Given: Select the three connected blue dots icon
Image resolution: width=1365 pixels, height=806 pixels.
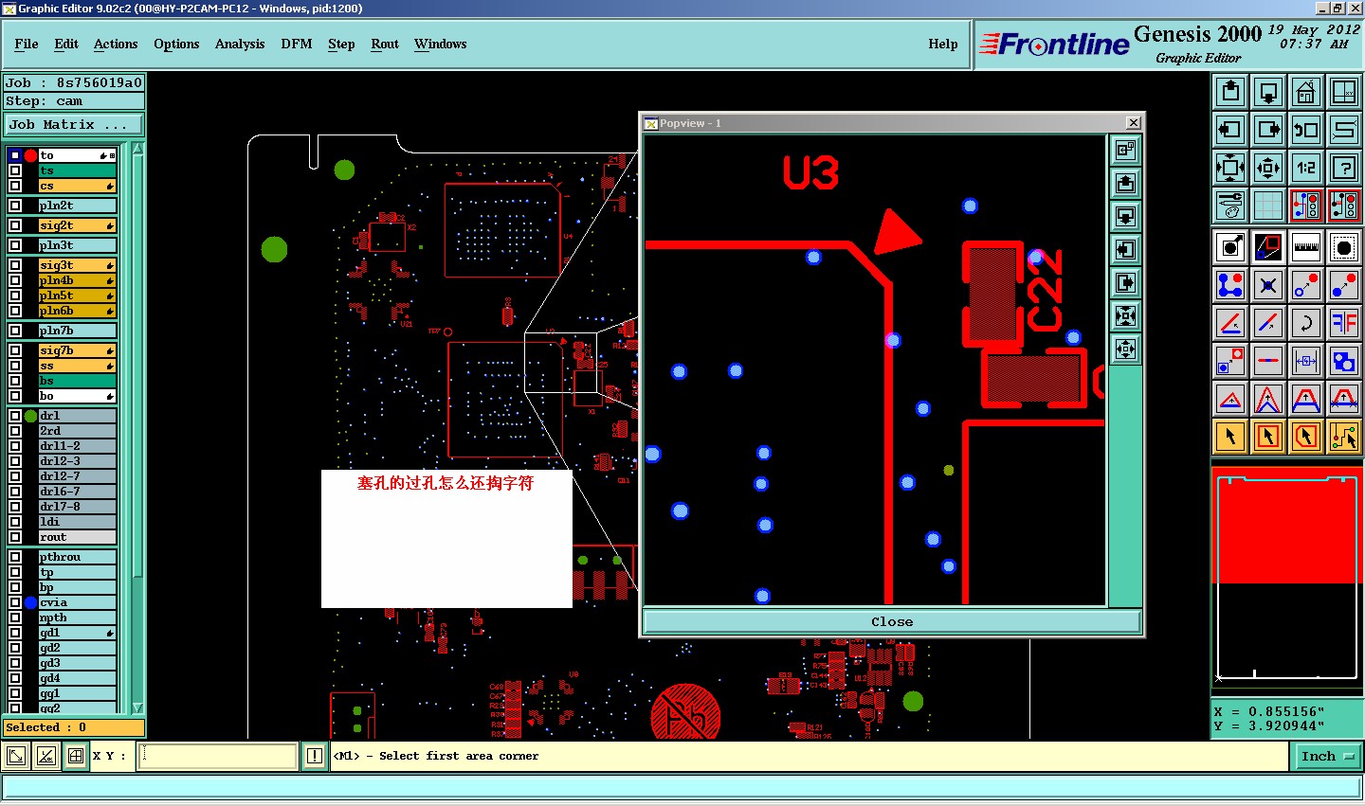Looking at the screenshot, I should pos(1230,285).
